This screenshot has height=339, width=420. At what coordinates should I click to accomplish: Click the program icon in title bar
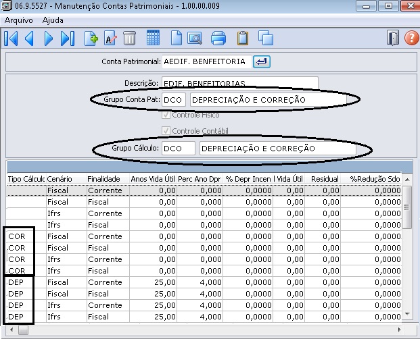point(7,6)
